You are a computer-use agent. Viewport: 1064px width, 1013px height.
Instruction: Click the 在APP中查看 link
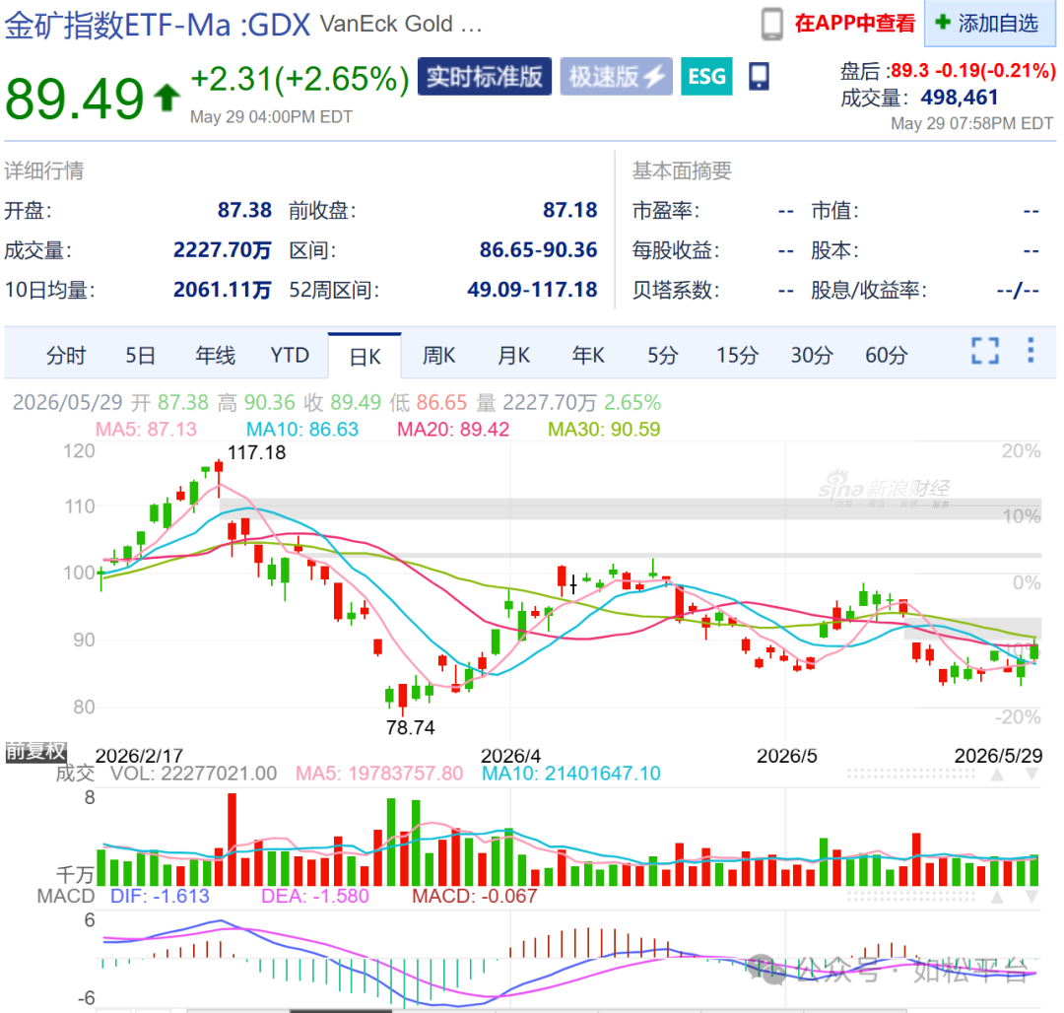point(854,24)
